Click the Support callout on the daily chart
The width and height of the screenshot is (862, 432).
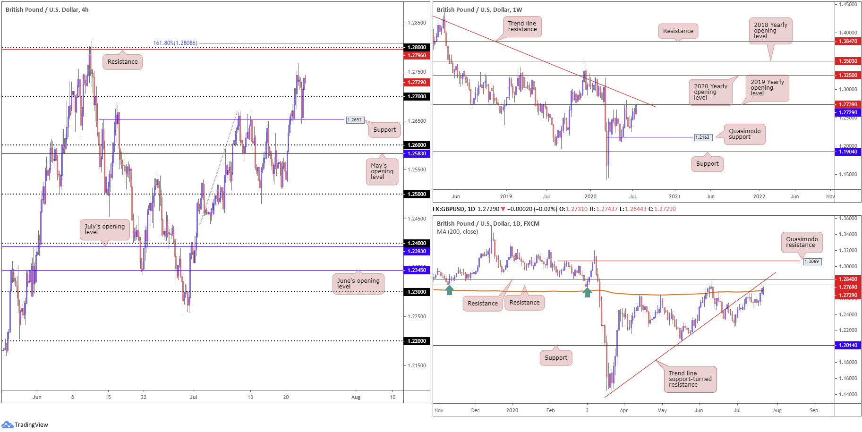[555, 358]
